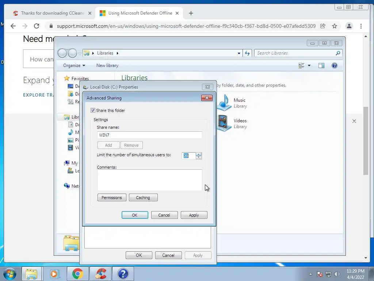Image resolution: width=374 pixels, height=281 pixels.
Task: Click the browser page vertical scrollbar
Action: (366, 141)
